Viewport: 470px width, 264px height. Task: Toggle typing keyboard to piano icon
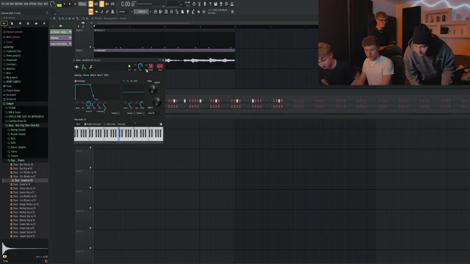point(91,11)
